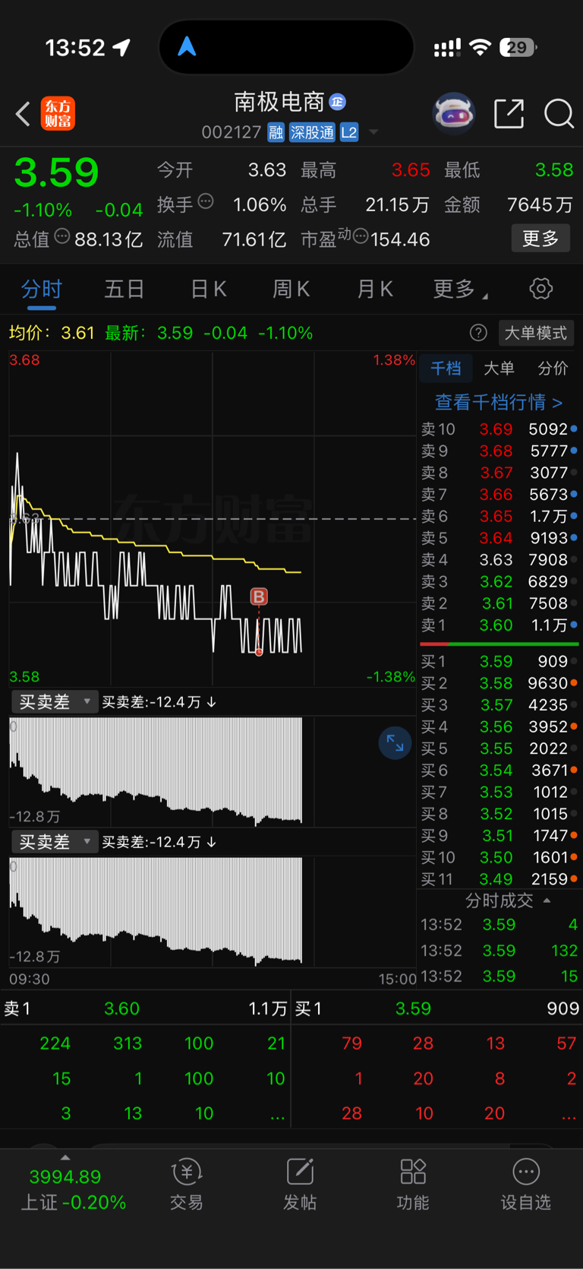The height and width of the screenshot is (1269, 583).
Task: Switch to 月K chart tab
Action: pos(375,290)
